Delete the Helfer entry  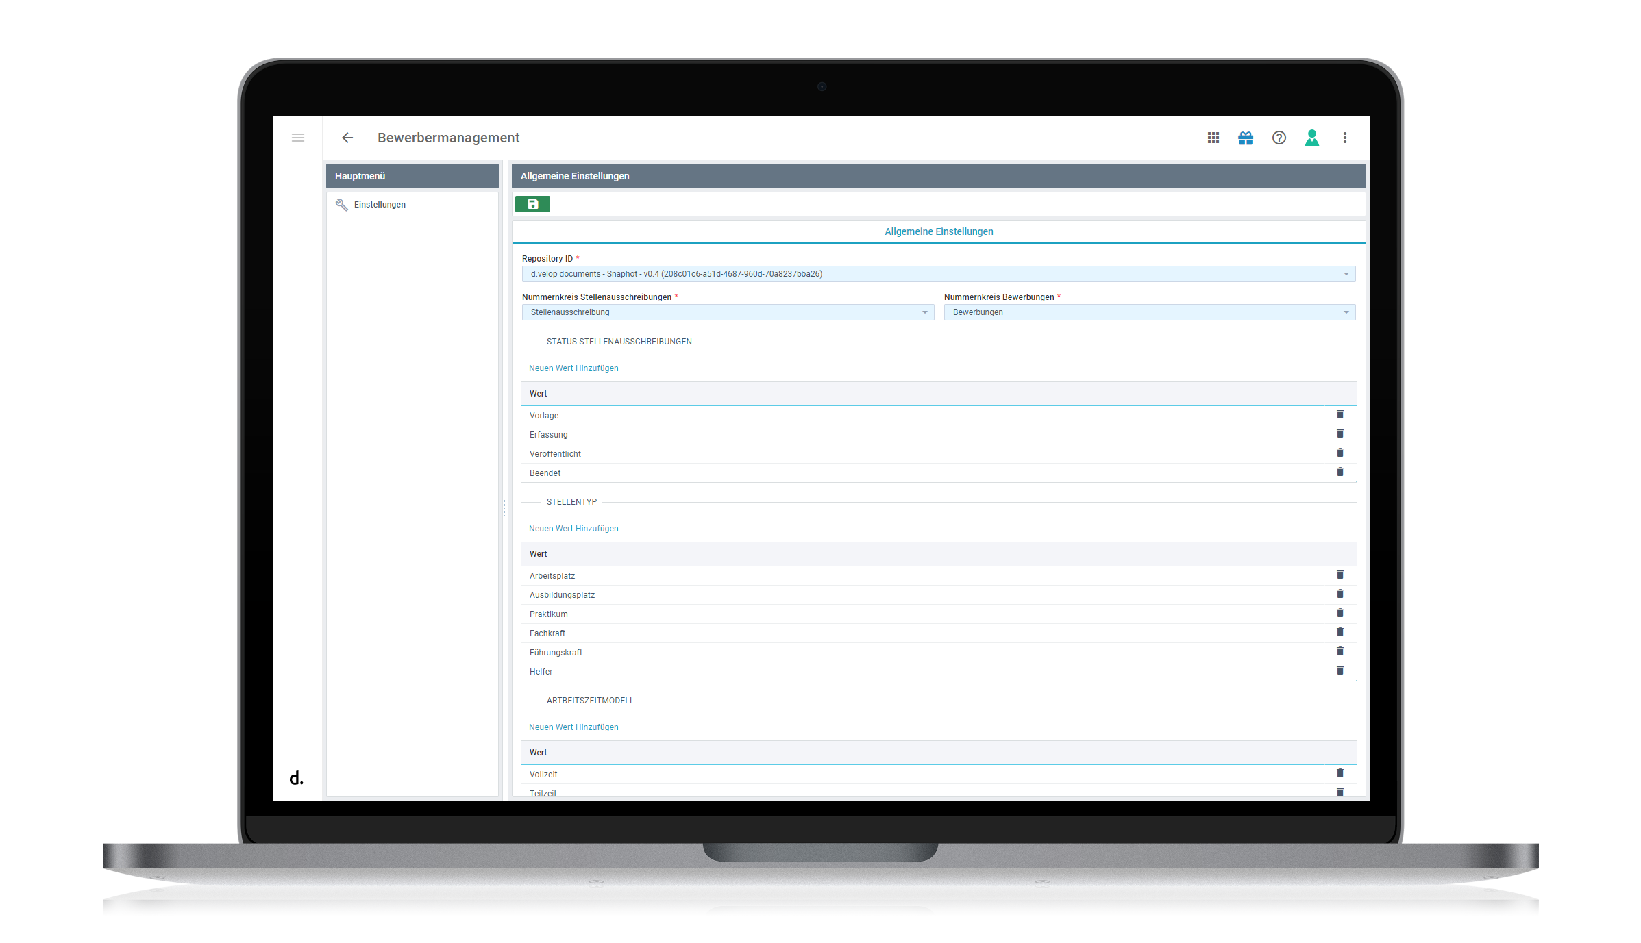coord(1340,670)
